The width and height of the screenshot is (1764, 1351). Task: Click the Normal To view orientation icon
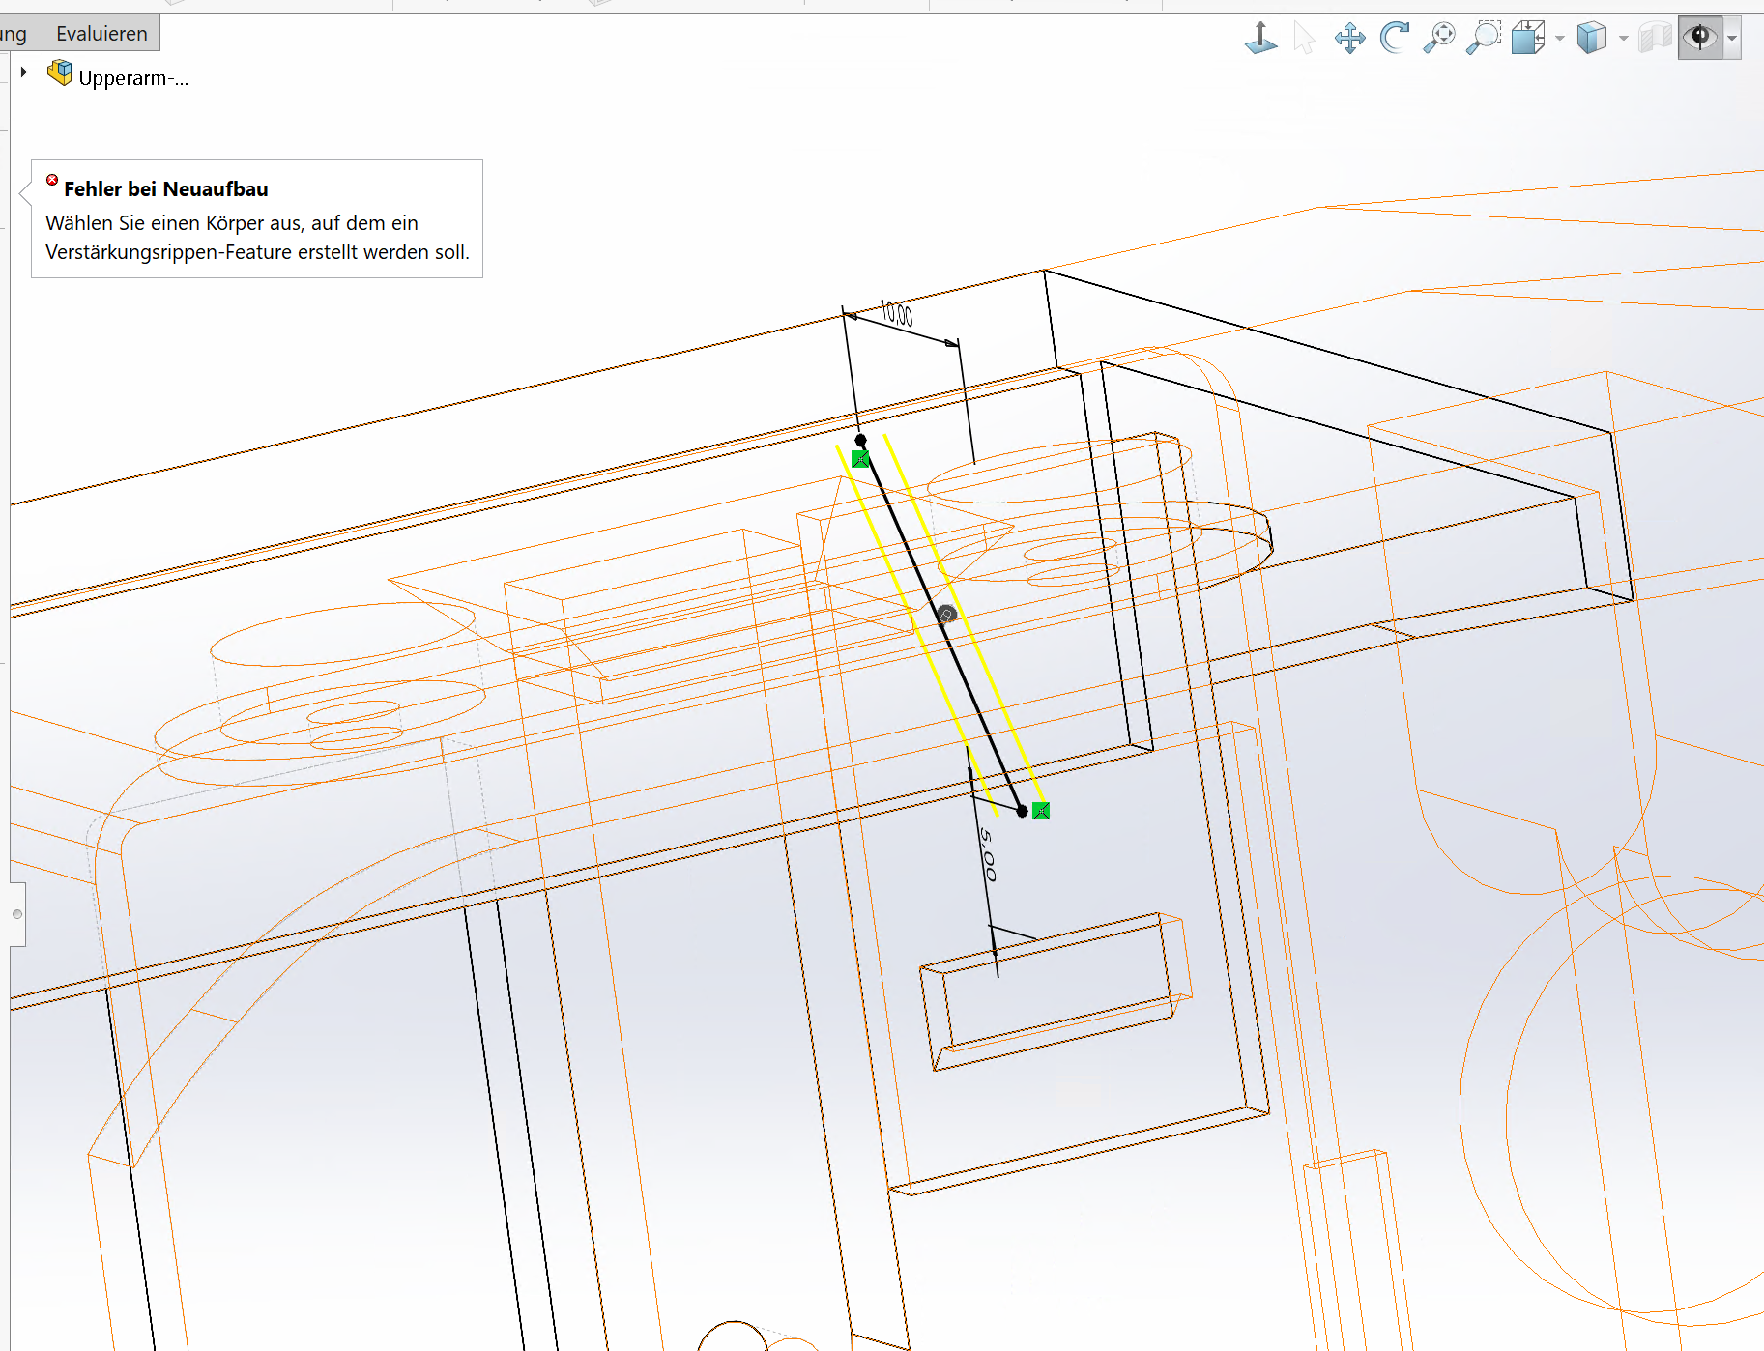(x=1260, y=38)
